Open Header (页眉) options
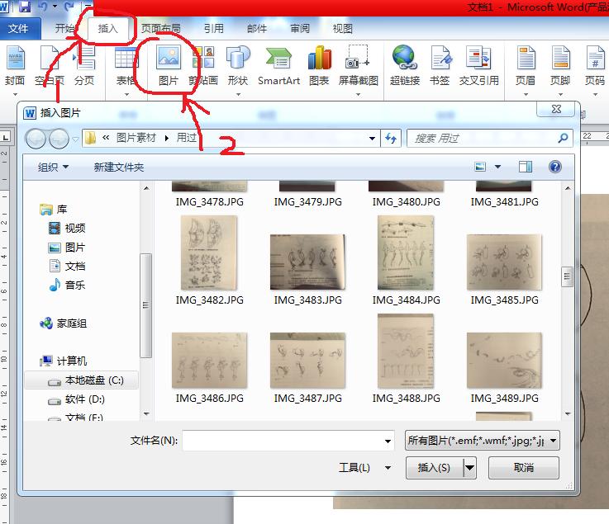This screenshot has height=524, width=609. point(526,66)
